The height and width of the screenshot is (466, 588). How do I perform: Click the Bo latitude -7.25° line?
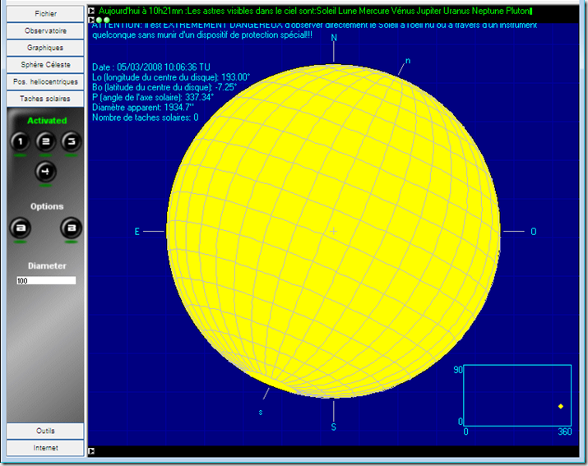point(164,87)
